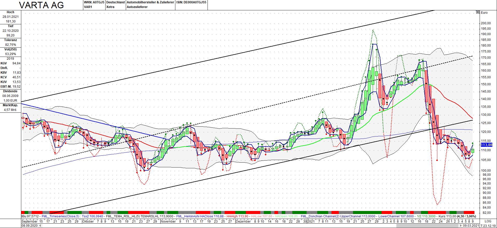497x228 pixels.
Task: Click the 200,00 price axis label
Action: [486, 23]
